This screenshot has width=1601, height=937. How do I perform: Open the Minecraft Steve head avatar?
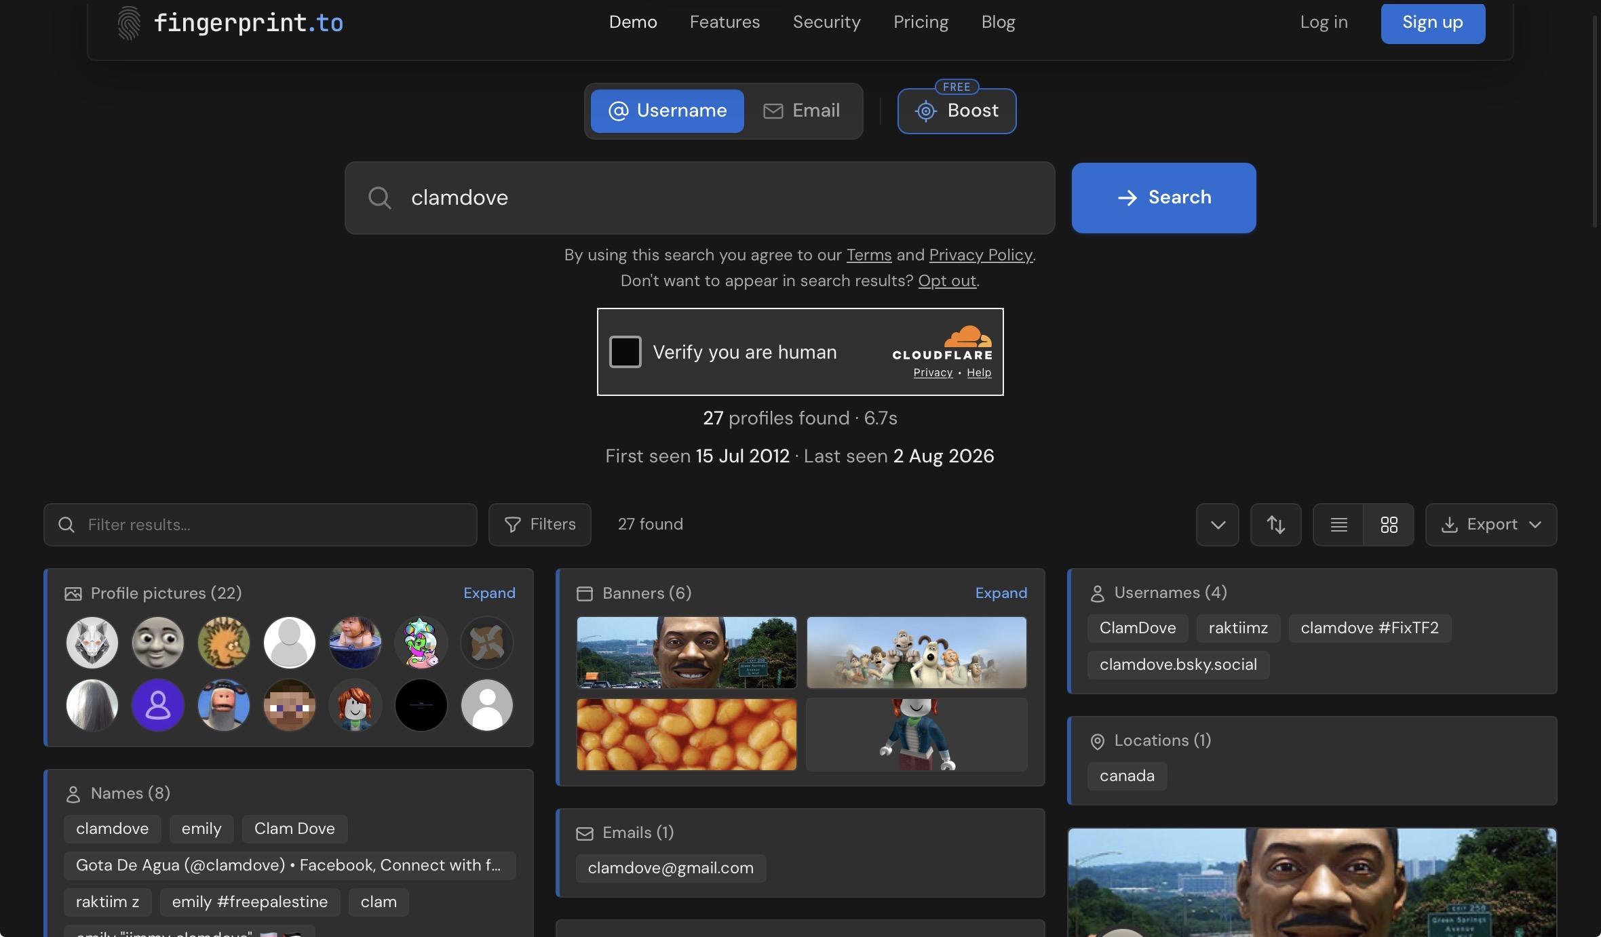(x=290, y=705)
